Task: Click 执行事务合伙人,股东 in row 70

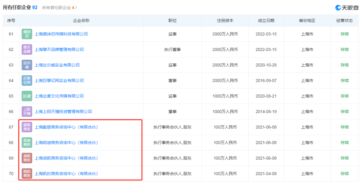Action: (x=173, y=174)
